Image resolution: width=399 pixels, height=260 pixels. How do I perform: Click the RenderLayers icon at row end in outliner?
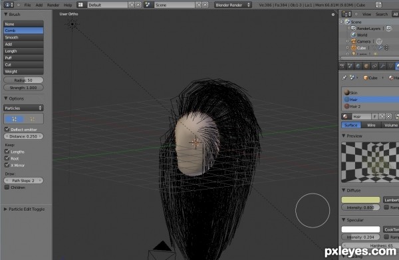point(389,29)
